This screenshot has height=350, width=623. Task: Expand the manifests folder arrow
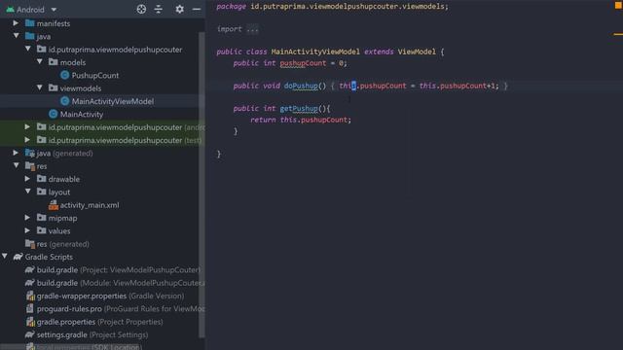[16, 23]
